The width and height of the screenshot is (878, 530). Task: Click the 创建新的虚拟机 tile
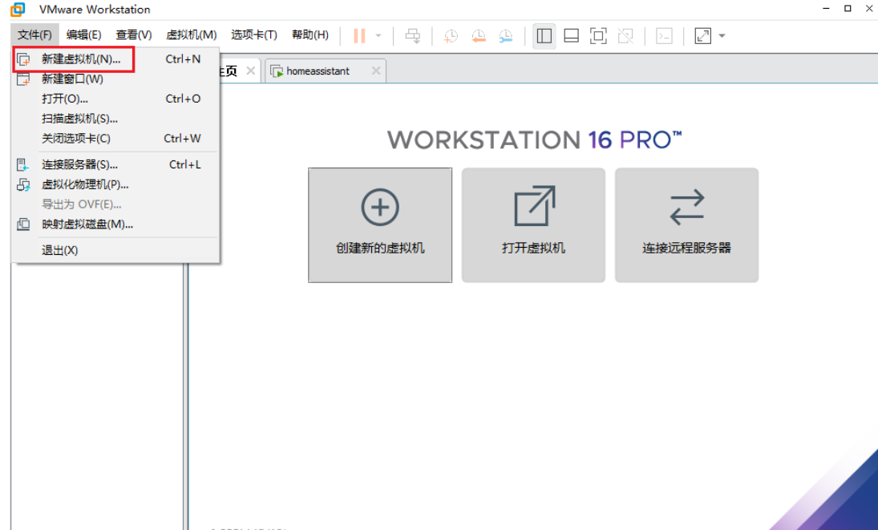coord(380,225)
